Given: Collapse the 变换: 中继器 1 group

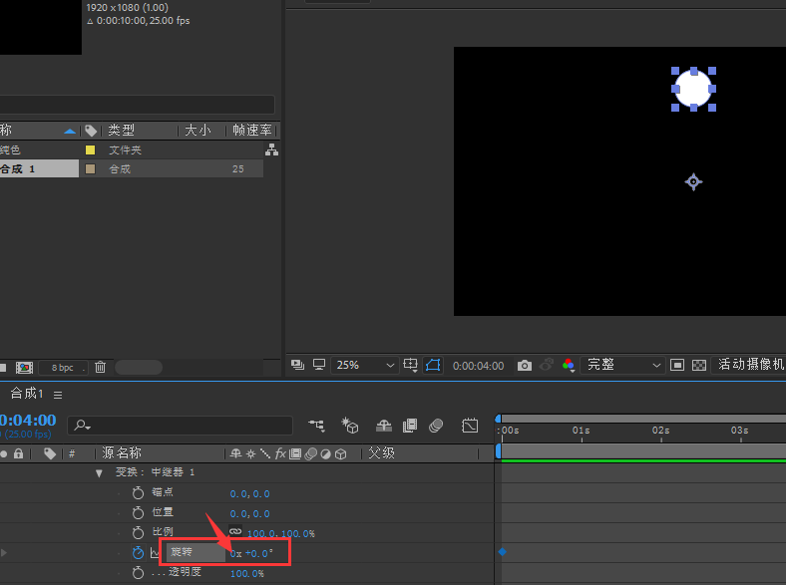Looking at the screenshot, I should tap(99, 473).
